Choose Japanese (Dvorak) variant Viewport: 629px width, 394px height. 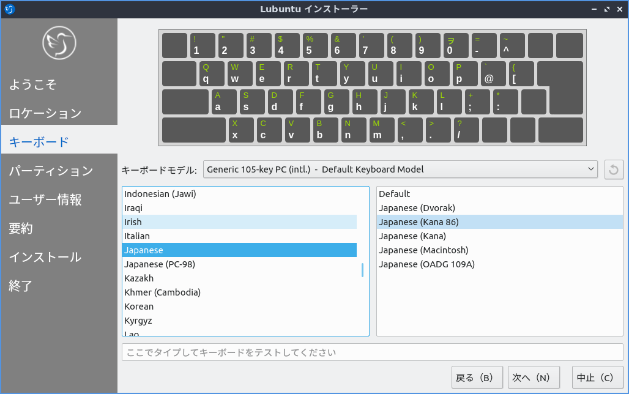[499, 208]
